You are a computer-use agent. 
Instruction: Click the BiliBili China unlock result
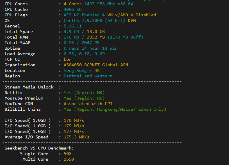[x=115, y=109]
